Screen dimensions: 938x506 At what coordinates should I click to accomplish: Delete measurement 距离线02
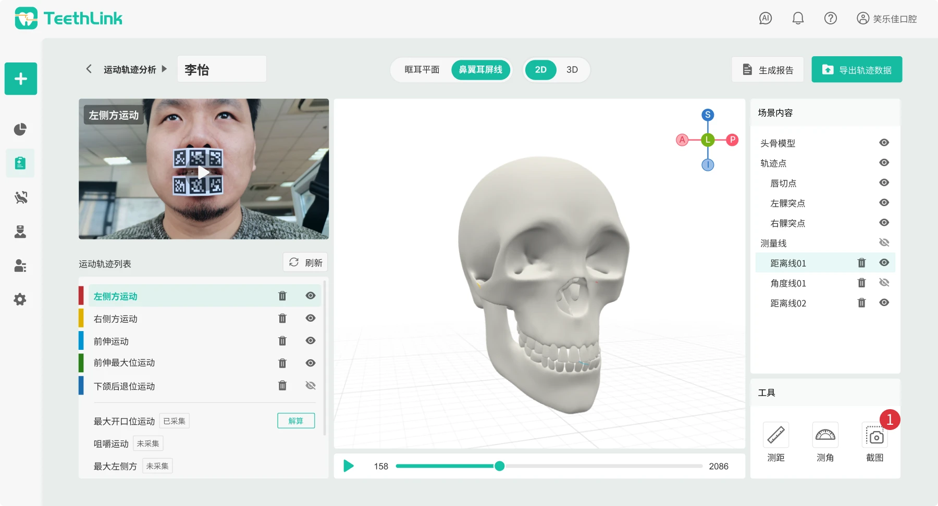point(862,302)
